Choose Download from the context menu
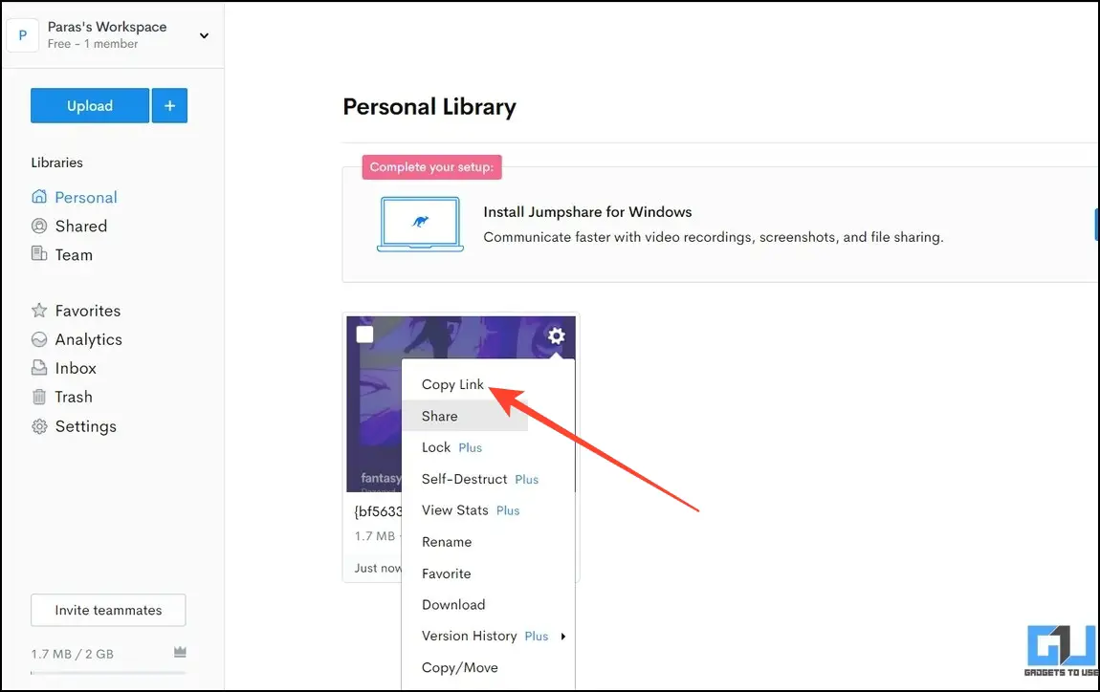The height and width of the screenshot is (692, 1100). (x=453, y=604)
